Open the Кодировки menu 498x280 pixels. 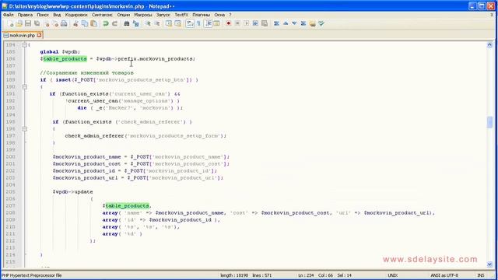coord(76,15)
